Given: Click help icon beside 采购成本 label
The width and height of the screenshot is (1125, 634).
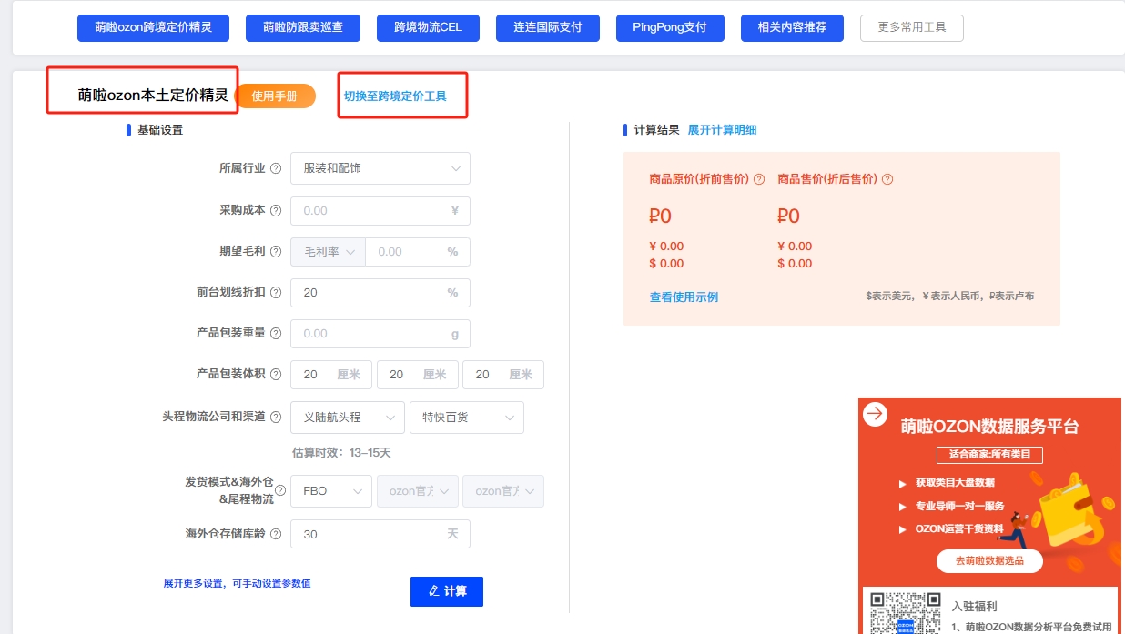Looking at the screenshot, I should pyautogui.click(x=276, y=210).
